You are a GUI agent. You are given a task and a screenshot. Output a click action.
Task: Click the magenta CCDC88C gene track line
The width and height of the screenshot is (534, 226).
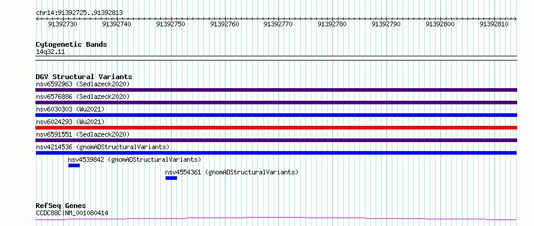276,218
